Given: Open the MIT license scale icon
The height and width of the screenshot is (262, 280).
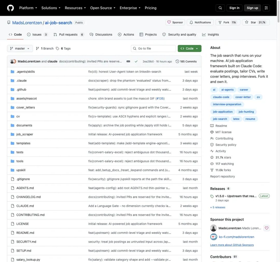Looking at the screenshot, I should tap(212, 132).
